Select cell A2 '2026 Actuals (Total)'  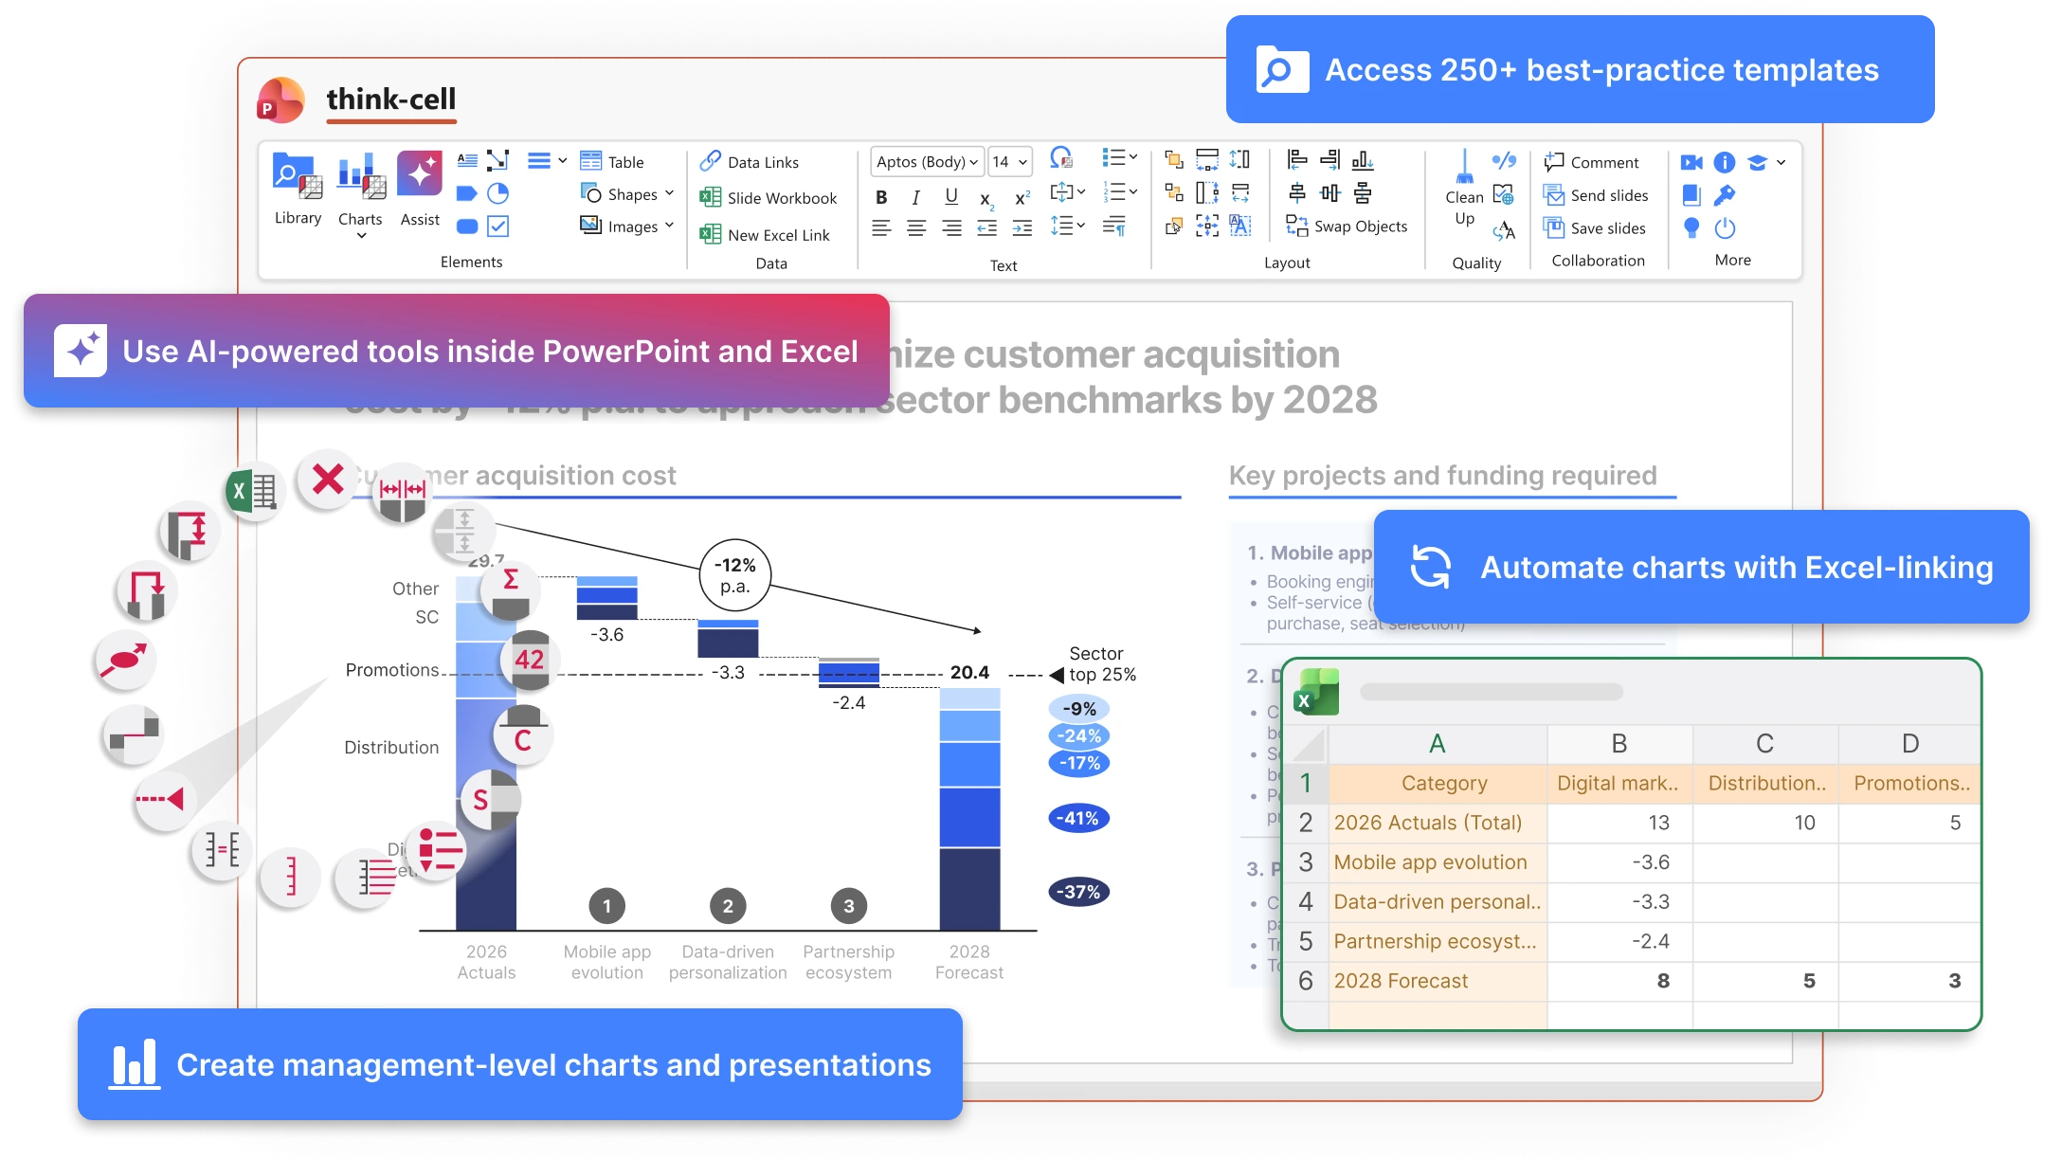(1438, 823)
